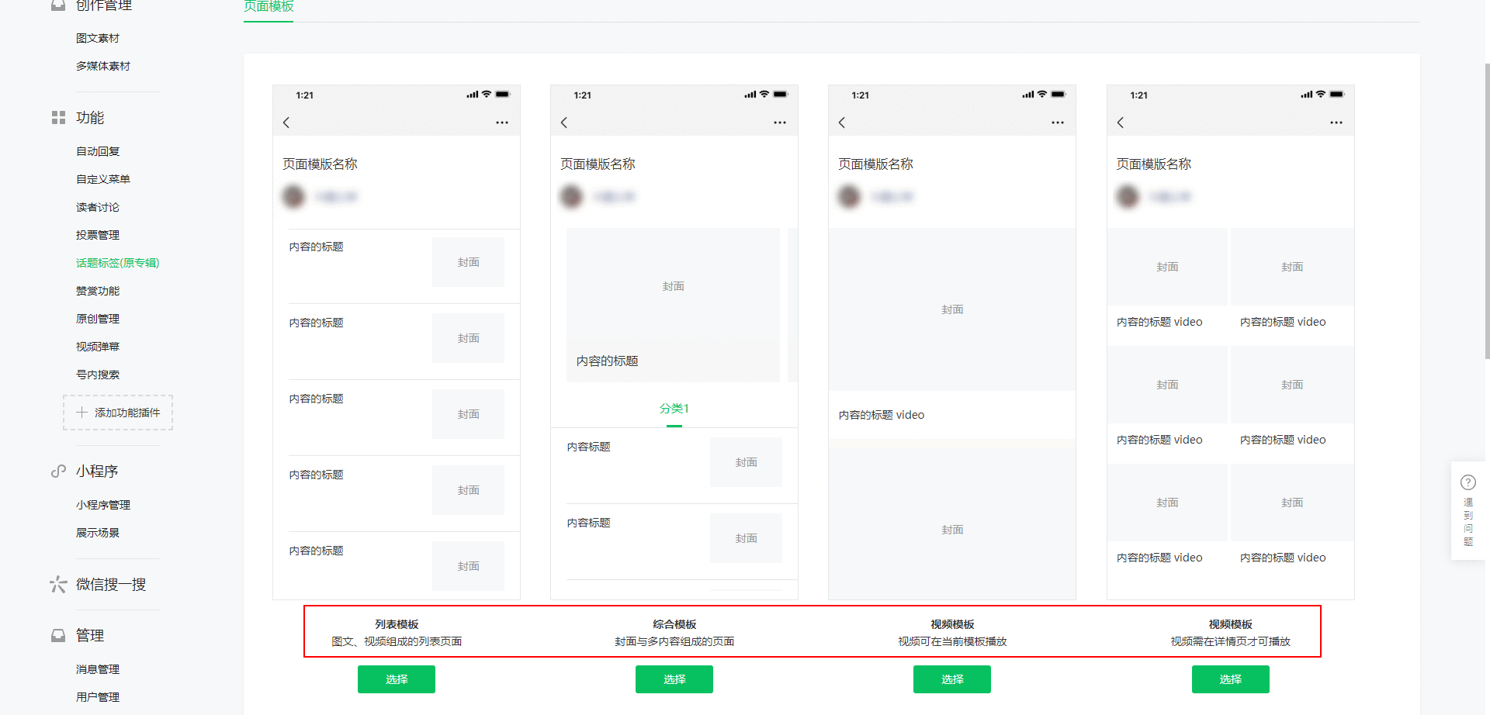Image resolution: width=1490 pixels, height=715 pixels.
Task: Open 话题标签(原专辑) page
Action: pos(117,263)
